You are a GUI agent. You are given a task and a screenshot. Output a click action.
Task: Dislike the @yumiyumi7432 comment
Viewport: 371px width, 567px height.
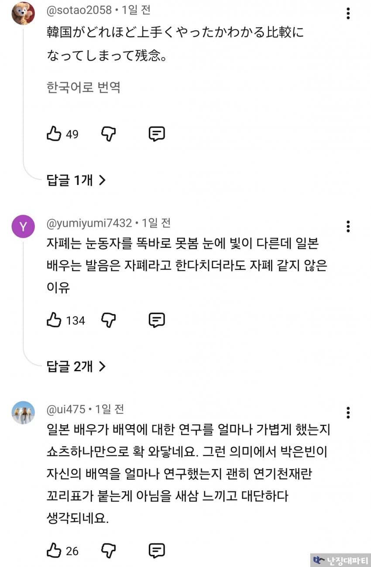109,321
